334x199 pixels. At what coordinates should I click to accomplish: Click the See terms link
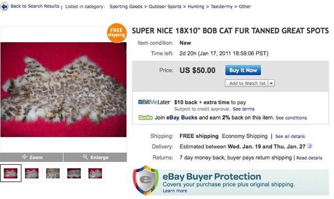pyautogui.click(x=244, y=109)
